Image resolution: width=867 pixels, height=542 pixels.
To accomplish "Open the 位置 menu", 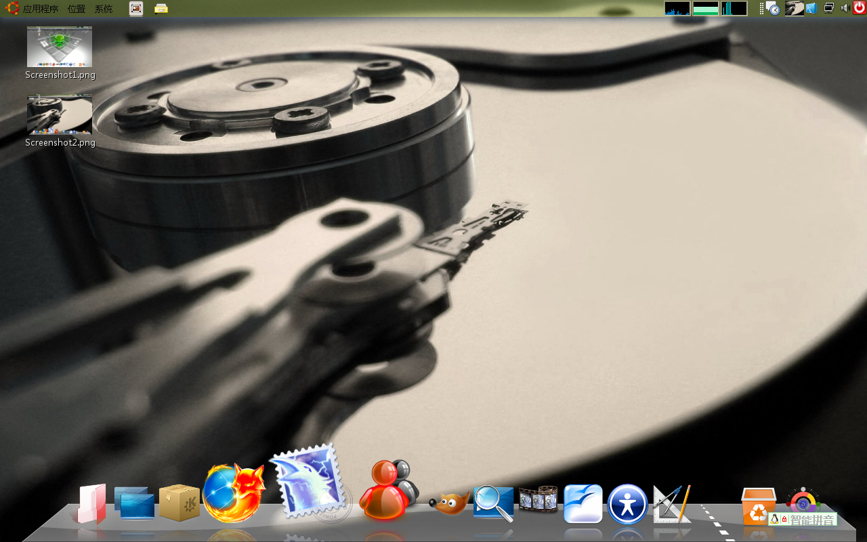I will point(77,9).
